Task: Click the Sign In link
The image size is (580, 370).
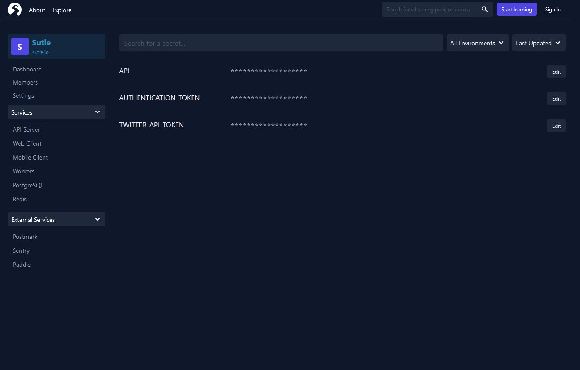Action: (x=553, y=10)
